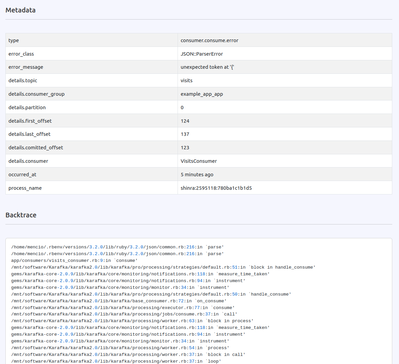Screen dimensions: 399x364
Task: Click the 'jobs/consume.rb:37' call line
Action: pyautogui.click(x=124, y=314)
